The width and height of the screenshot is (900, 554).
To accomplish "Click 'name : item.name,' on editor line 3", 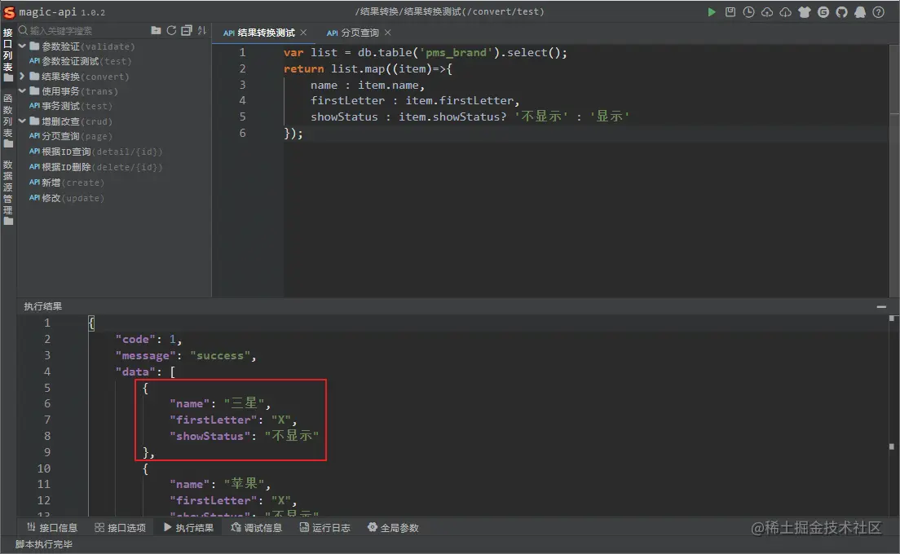I will [368, 85].
